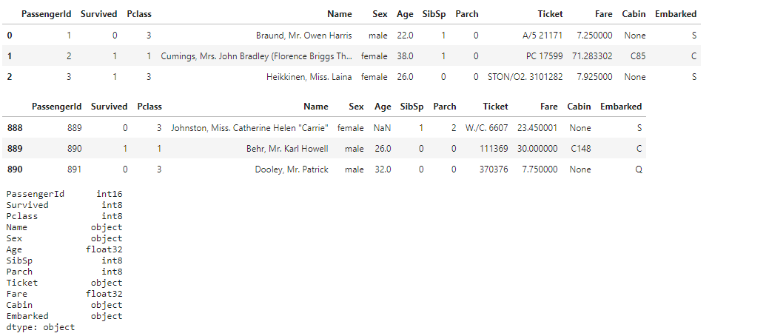
Task: Click the Name column header in the top table
Action: pos(340,14)
